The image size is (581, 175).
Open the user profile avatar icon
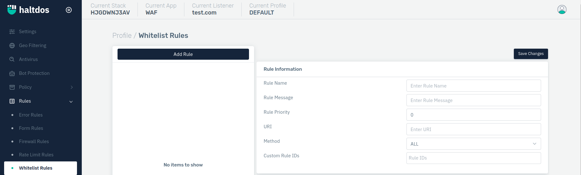coord(562,9)
